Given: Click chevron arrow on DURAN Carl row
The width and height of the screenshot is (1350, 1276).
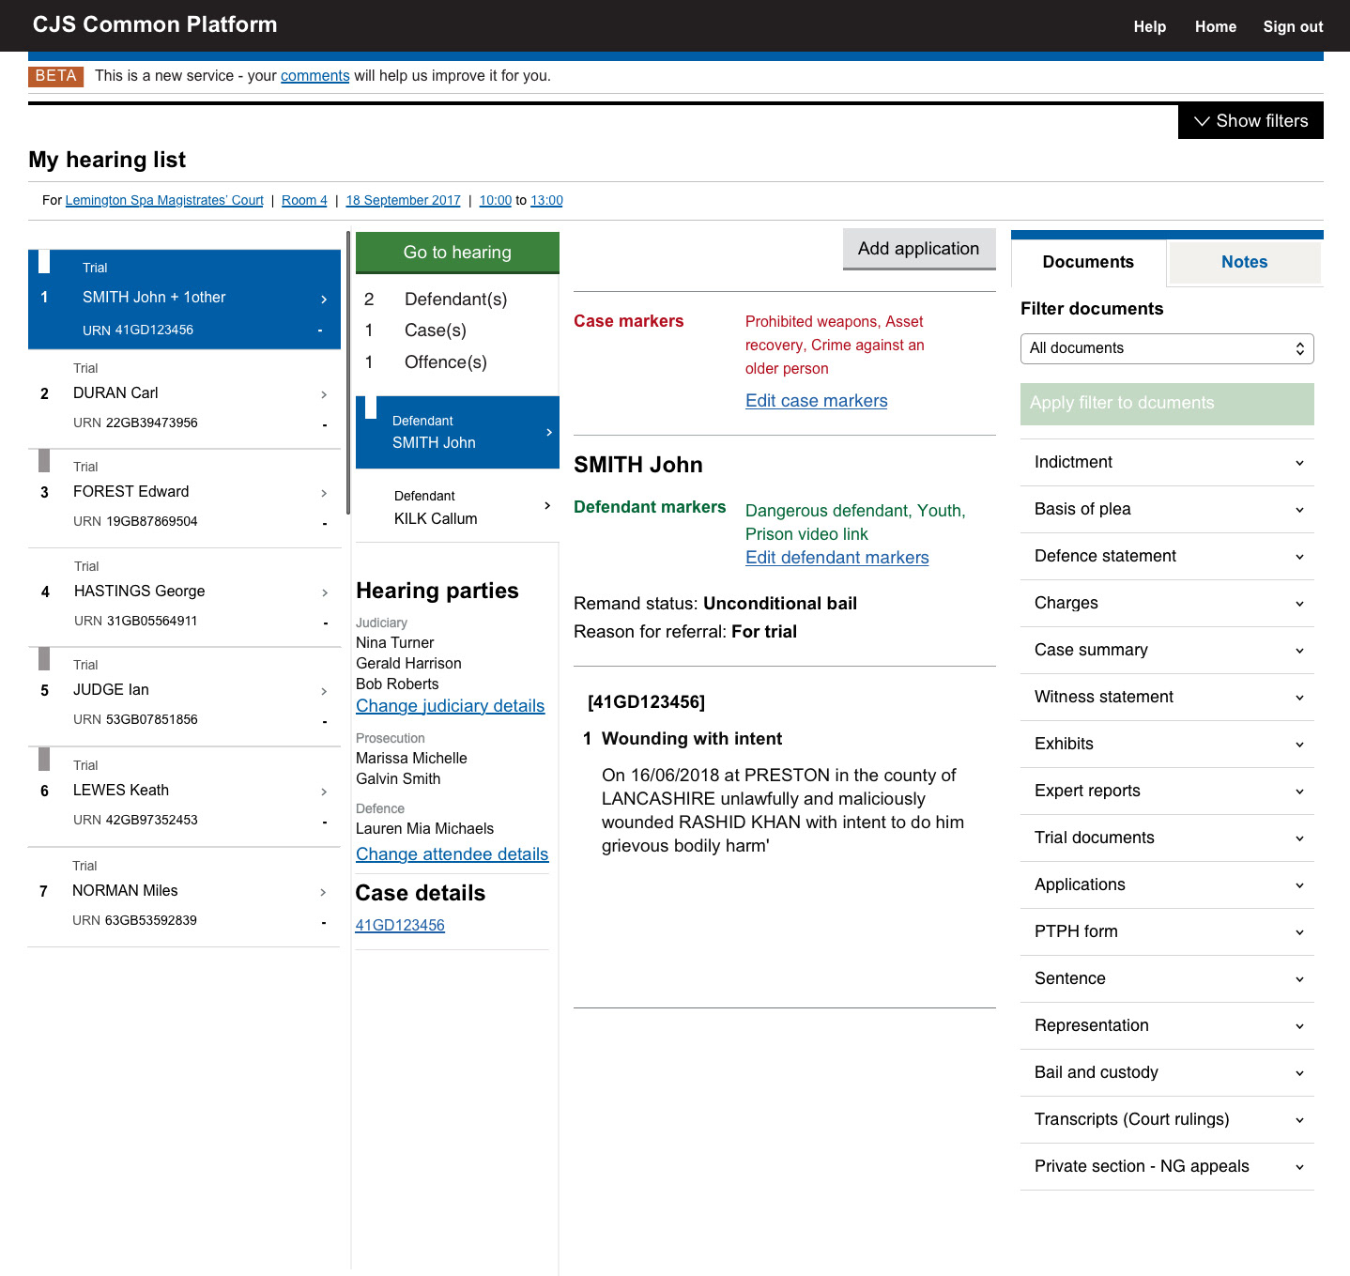Looking at the screenshot, I should click(x=324, y=394).
